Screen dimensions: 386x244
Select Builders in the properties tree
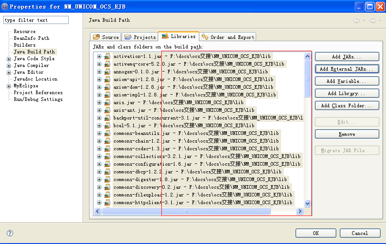click(24, 45)
